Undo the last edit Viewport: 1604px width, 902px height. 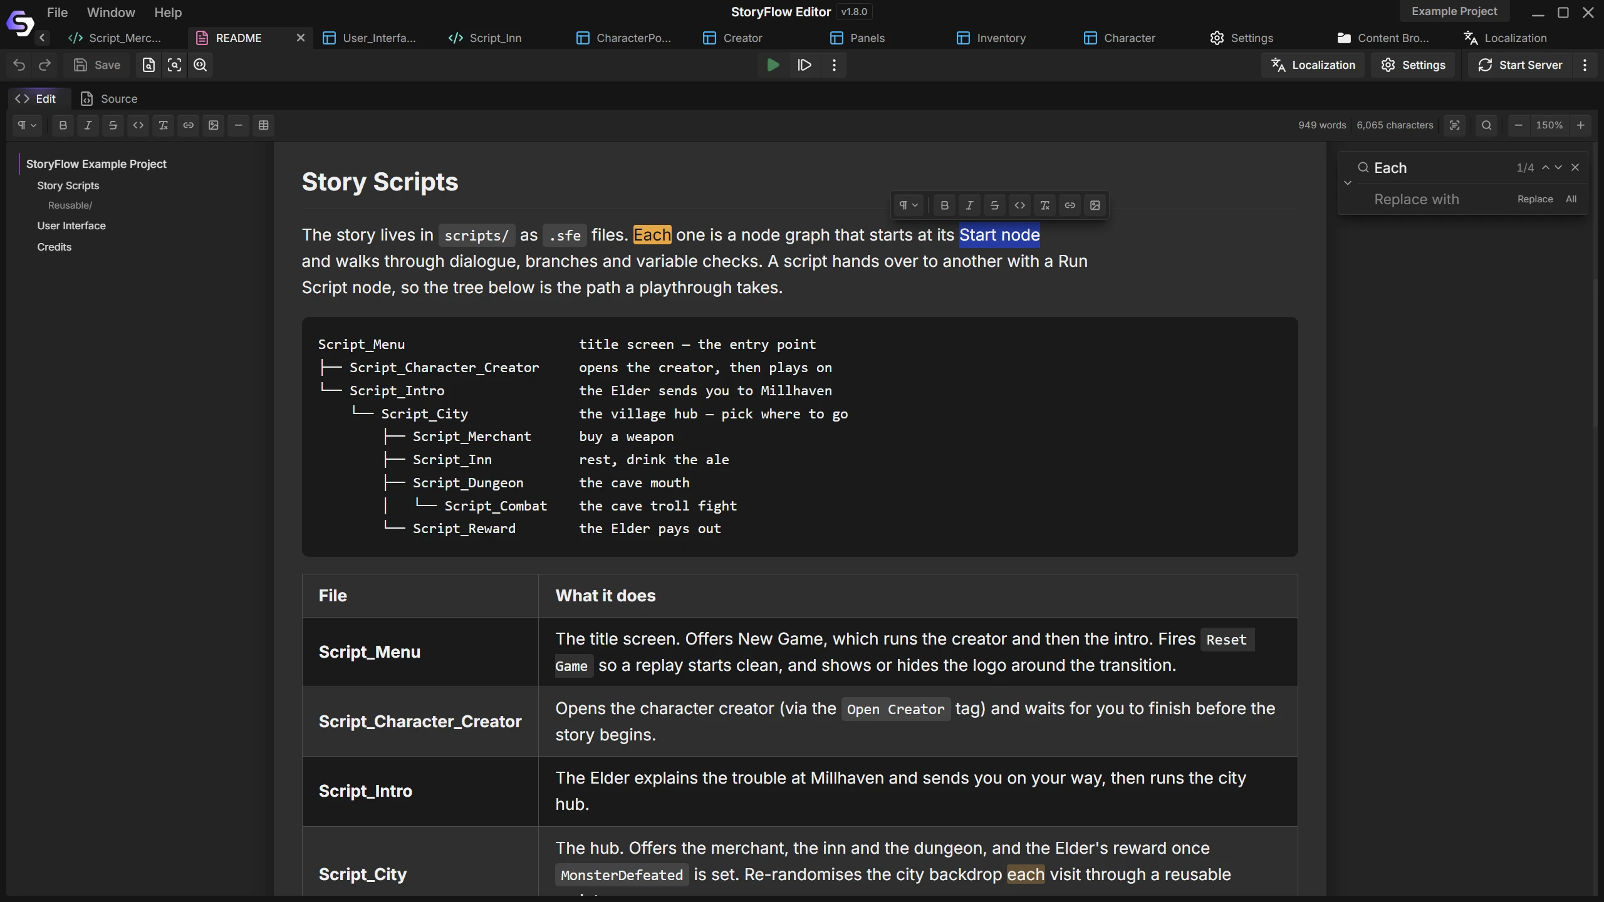19,65
